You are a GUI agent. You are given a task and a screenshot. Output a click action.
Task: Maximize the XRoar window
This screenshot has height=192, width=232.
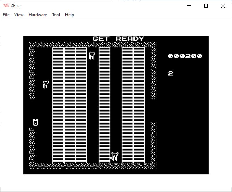(206, 6)
